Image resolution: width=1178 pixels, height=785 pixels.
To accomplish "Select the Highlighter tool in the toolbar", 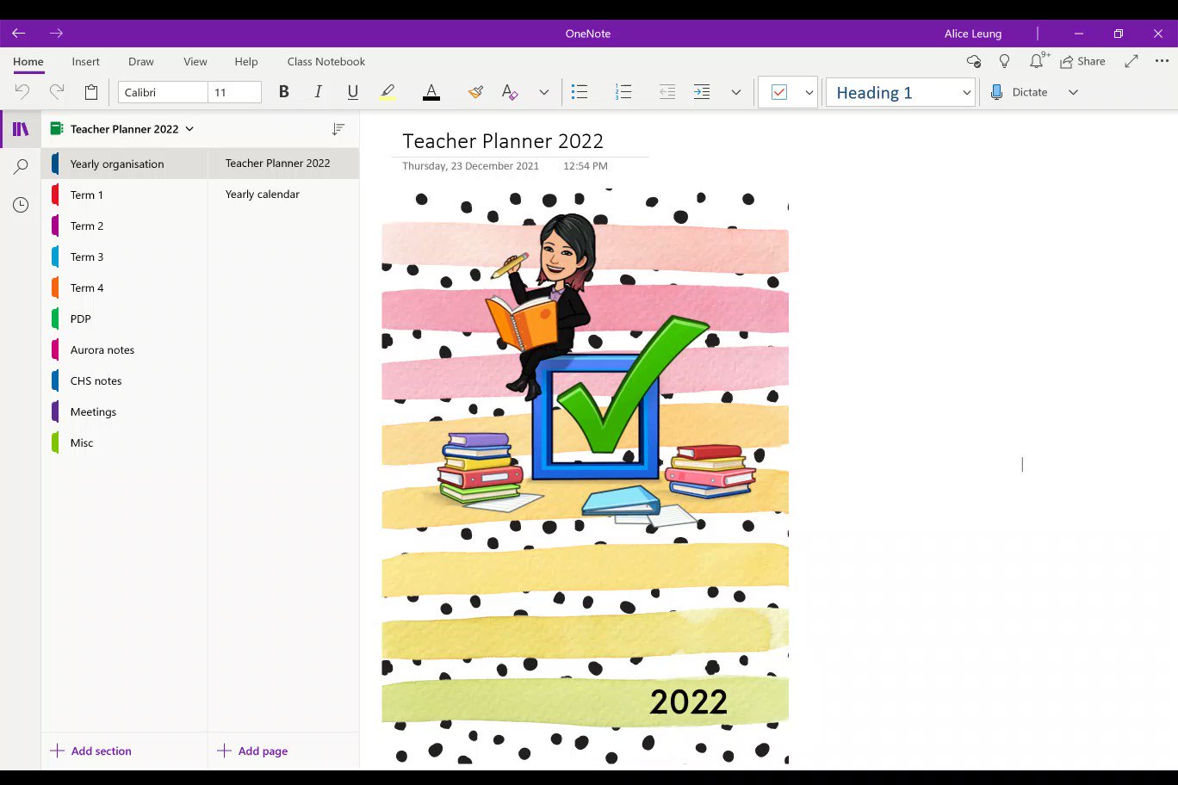I will pyautogui.click(x=387, y=91).
